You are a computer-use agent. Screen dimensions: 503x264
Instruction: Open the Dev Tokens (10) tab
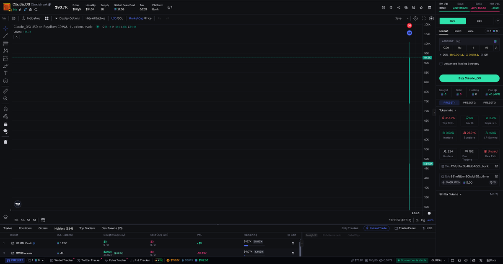(x=112, y=228)
